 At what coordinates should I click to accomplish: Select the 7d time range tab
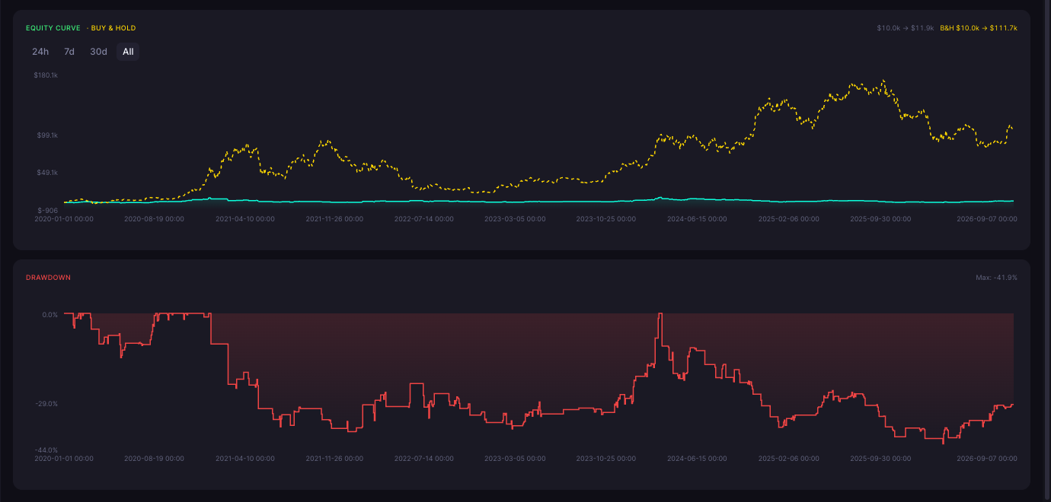click(x=69, y=52)
